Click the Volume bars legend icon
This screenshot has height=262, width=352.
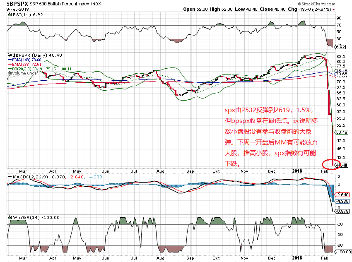[10, 74]
